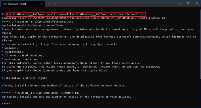Open a new terminal tab
Image resolution: width=201 pixels, height=108 pixels.
point(49,4)
